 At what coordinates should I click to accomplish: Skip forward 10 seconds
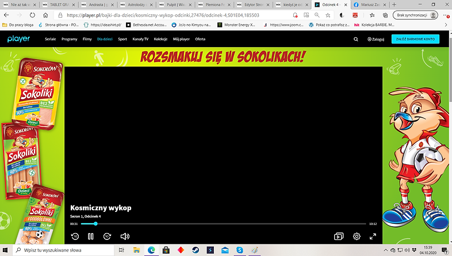tap(107, 236)
